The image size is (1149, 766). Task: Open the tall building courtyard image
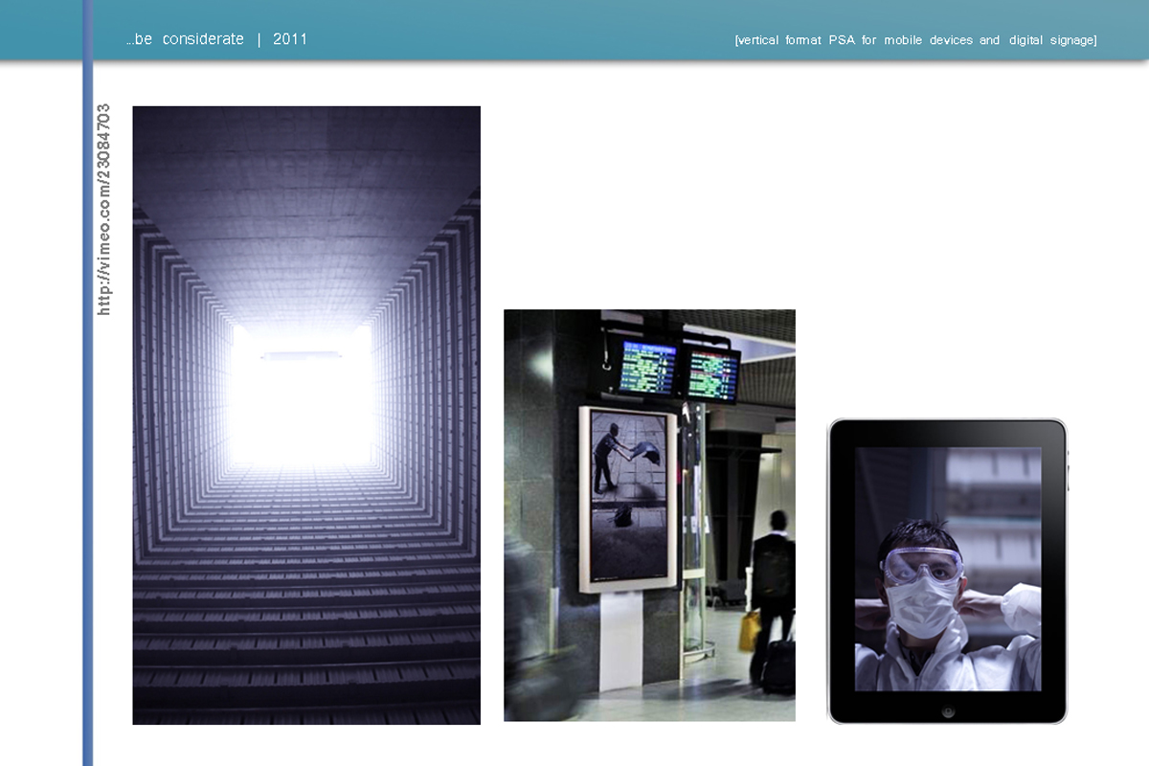pos(306,415)
